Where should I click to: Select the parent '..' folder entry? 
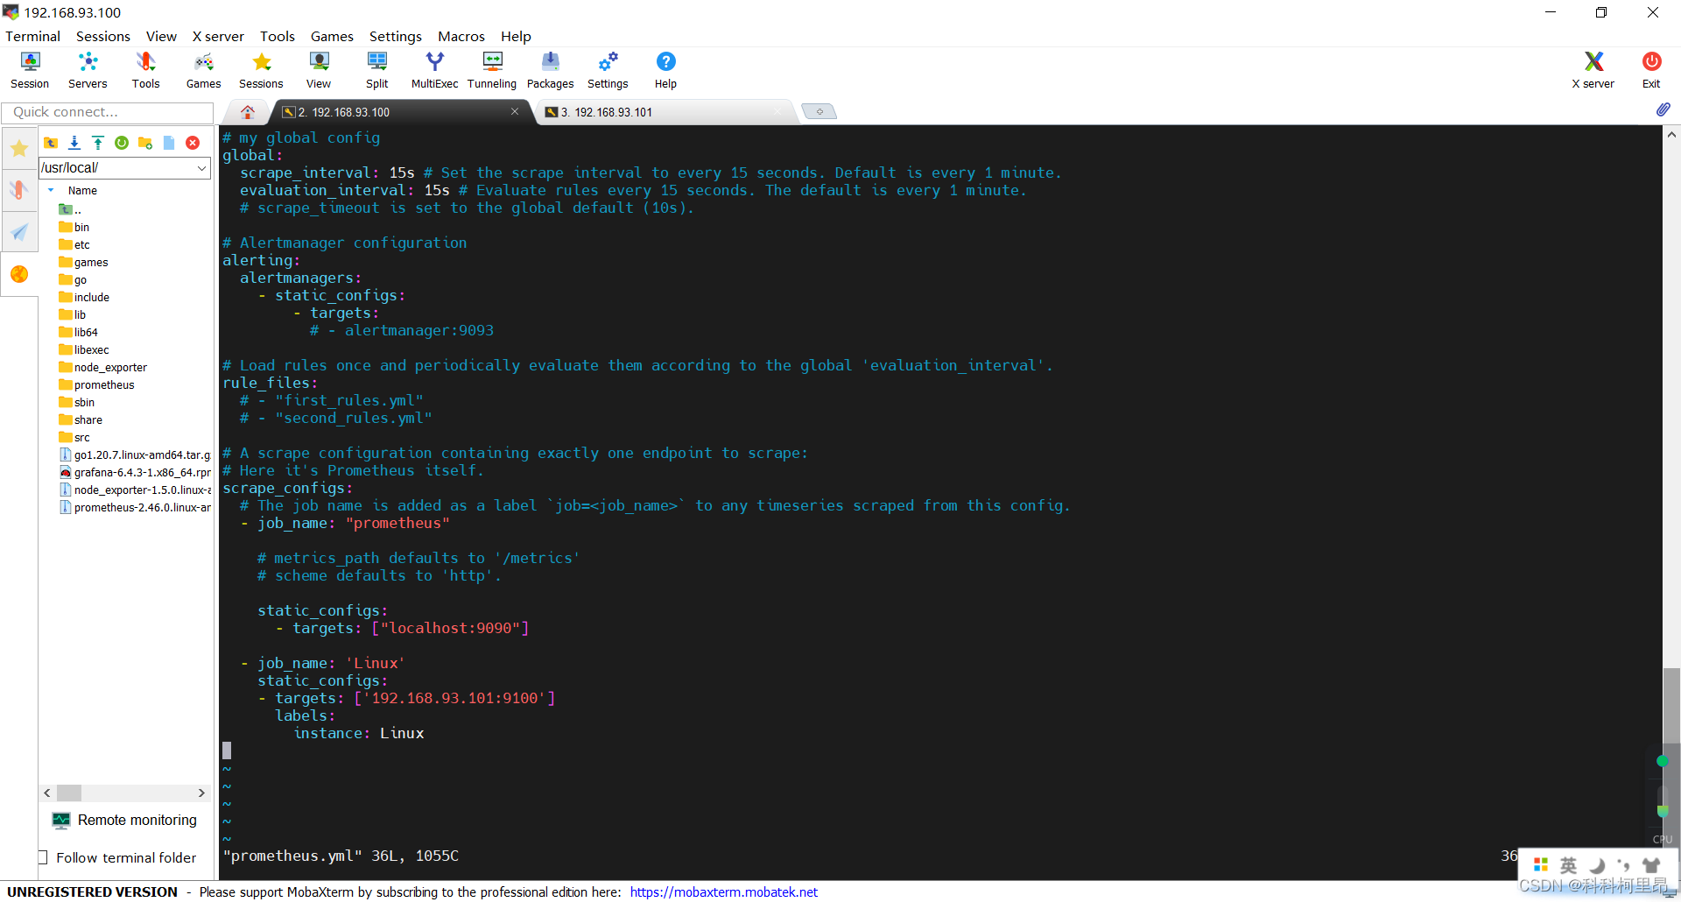(x=70, y=209)
